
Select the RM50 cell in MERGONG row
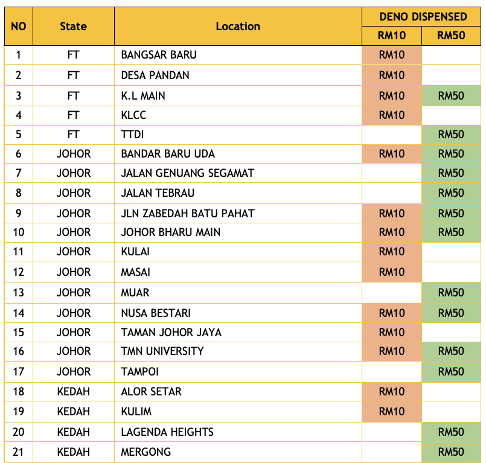(451, 452)
